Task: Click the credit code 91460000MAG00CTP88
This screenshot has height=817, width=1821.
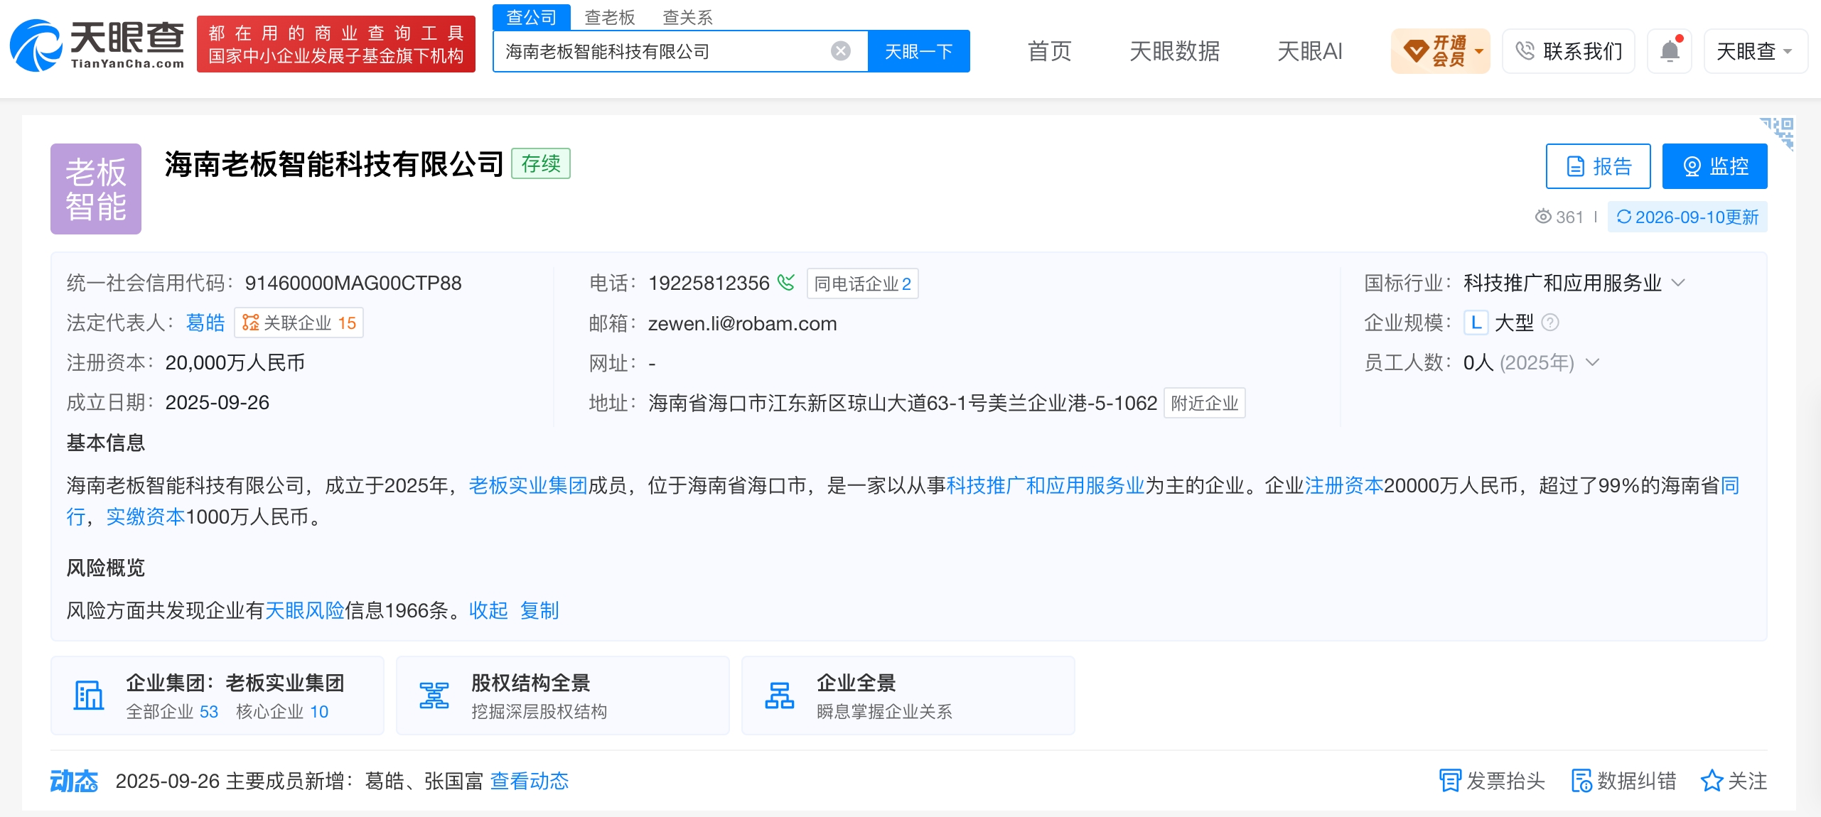Action: 353,283
